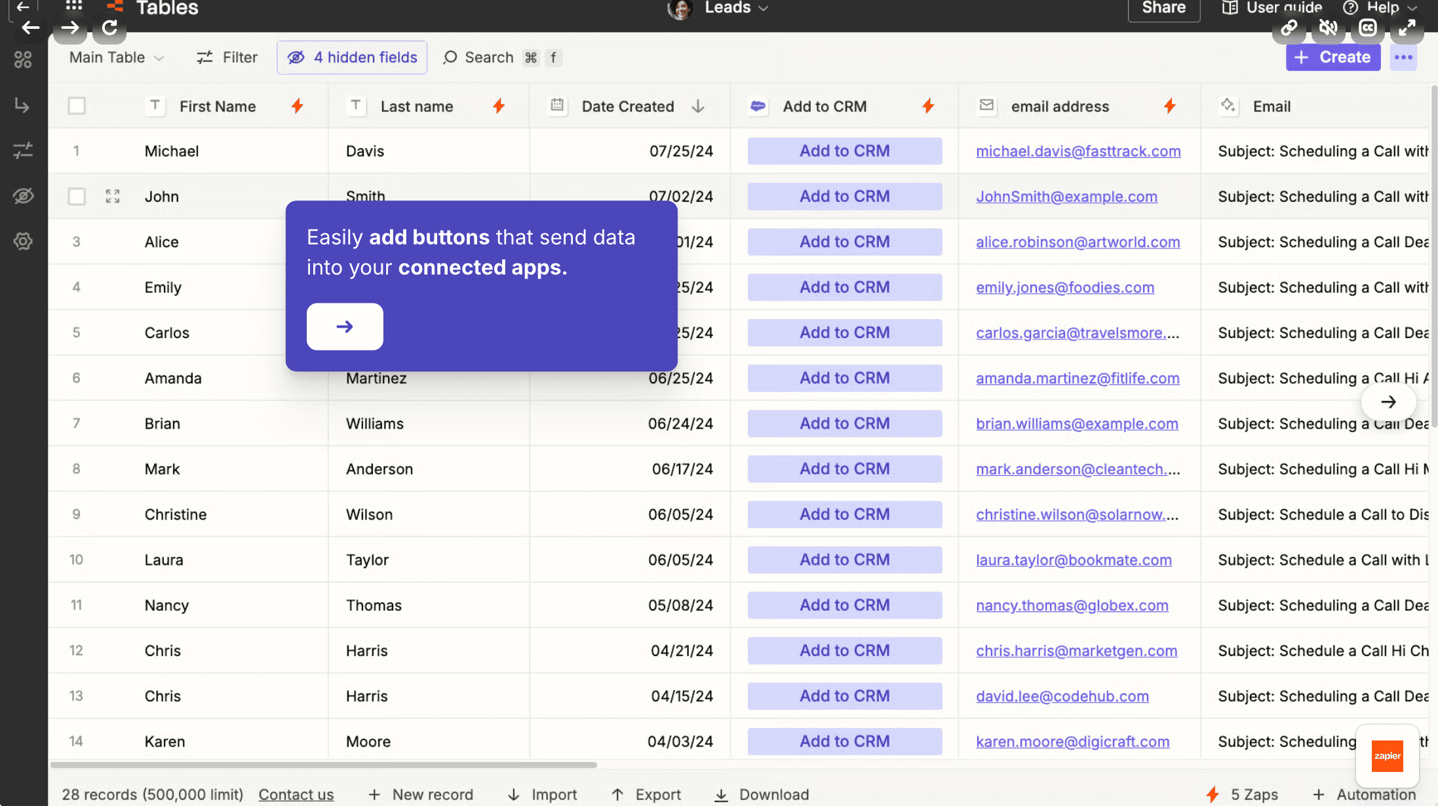This screenshot has width=1438, height=806.
Task: Open the Filter menu
Action: tap(227, 58)
